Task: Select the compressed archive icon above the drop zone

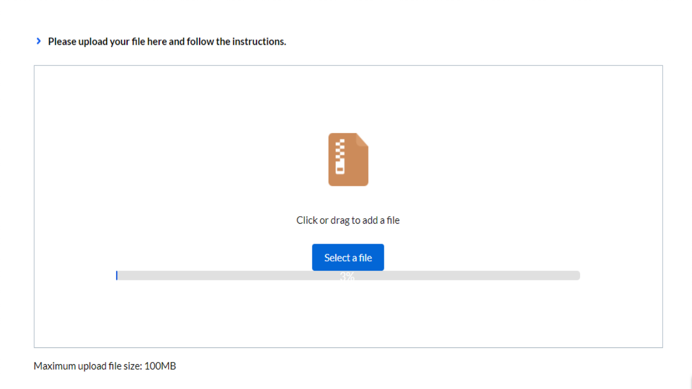Action: pyautogui.click(x=348, y=159)
